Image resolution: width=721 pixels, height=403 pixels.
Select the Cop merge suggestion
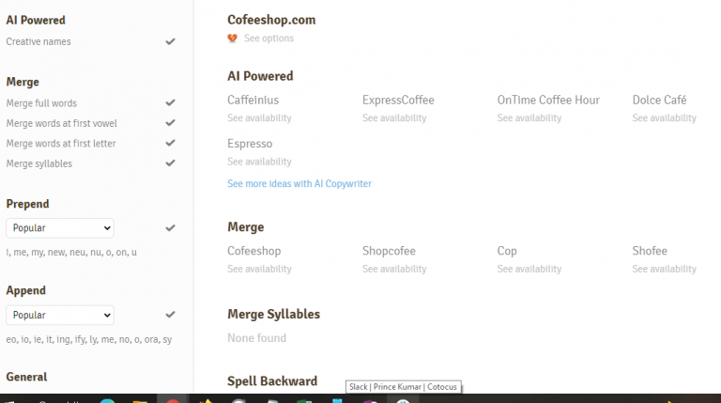tap(507, 251)
